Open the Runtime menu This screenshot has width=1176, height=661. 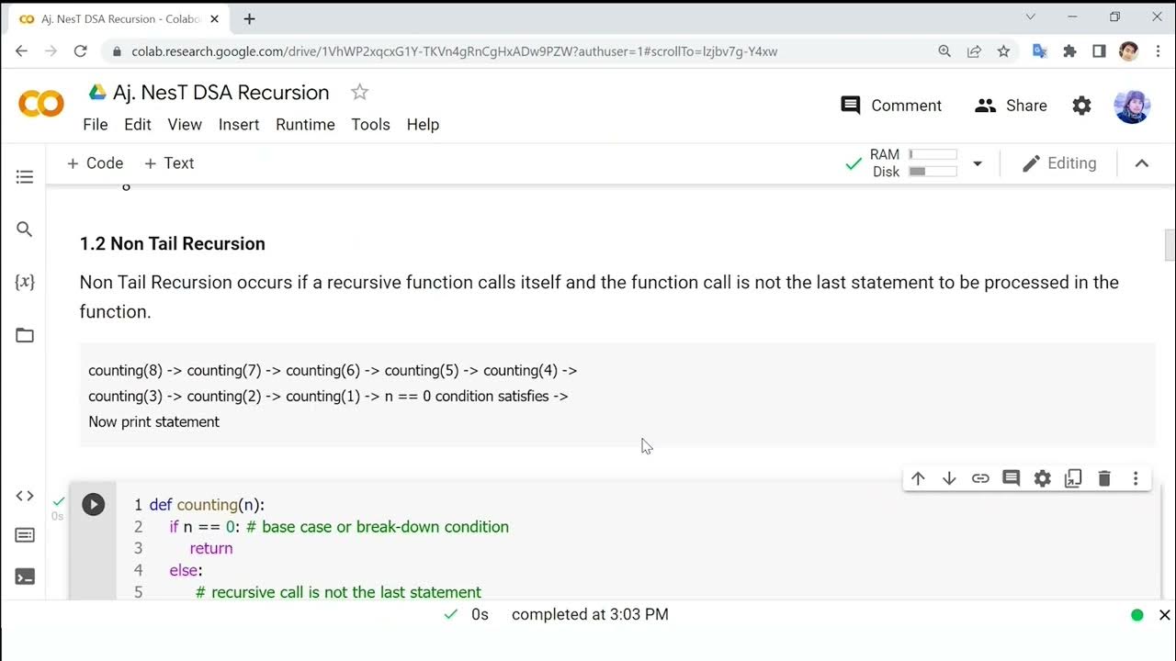pos(305,124)
